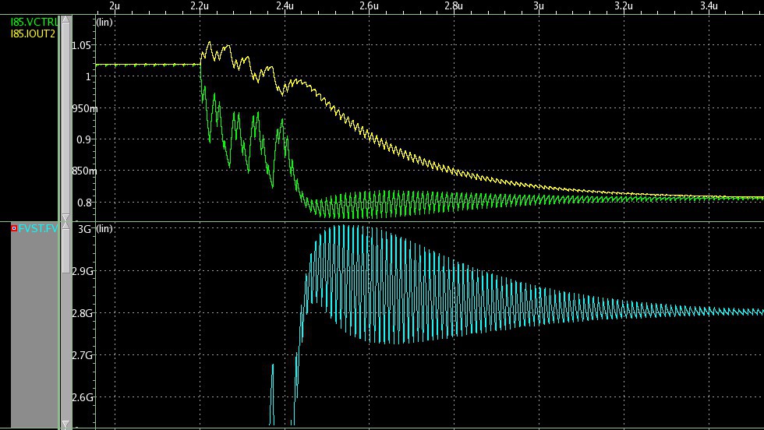Select the FVST.FV signal label
The image size is (764, 430).
38,228
